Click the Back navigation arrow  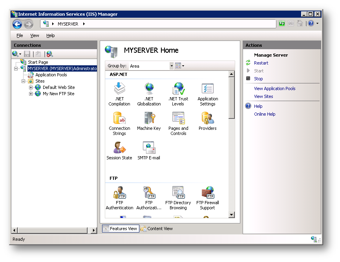click(17, 24)
